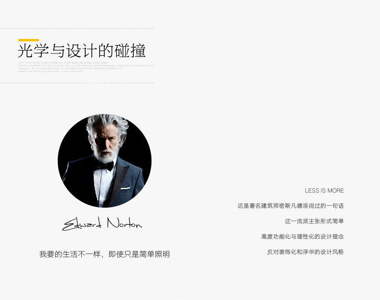380x300 pixels.
Task: Click the line 这一流派主张形式简单
Action: 314,221
